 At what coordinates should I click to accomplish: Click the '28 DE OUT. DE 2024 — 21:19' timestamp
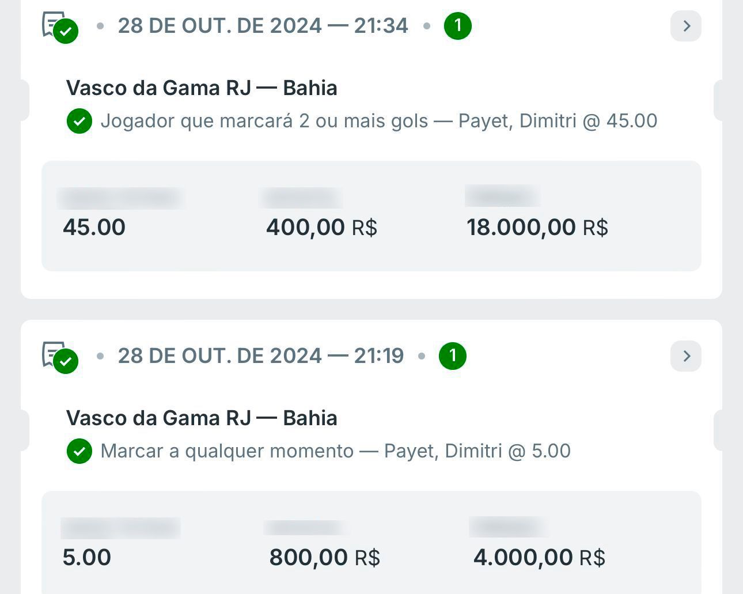[x=260, y=356]
